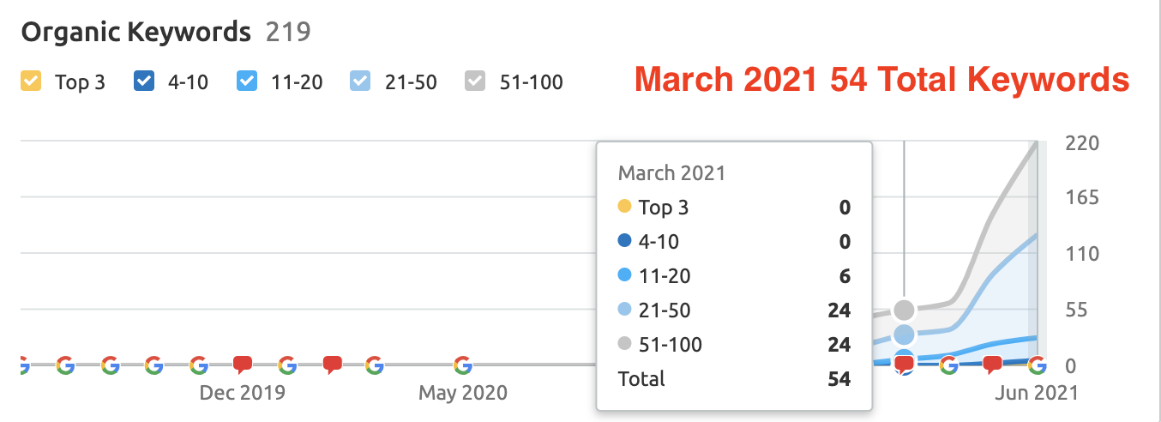
Task: Select Google icon between the two rightmost notes
Action: point(948,365)
